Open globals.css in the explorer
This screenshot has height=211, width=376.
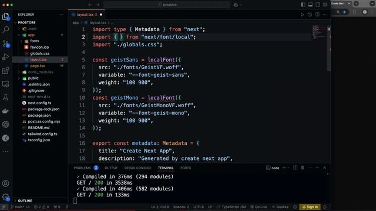40,53
